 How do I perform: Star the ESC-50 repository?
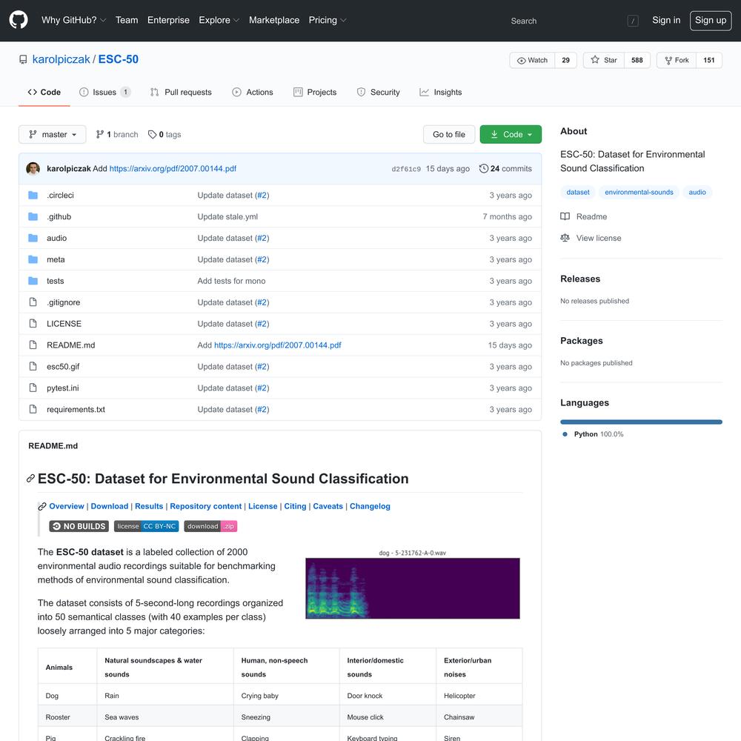tap(604, 61)
